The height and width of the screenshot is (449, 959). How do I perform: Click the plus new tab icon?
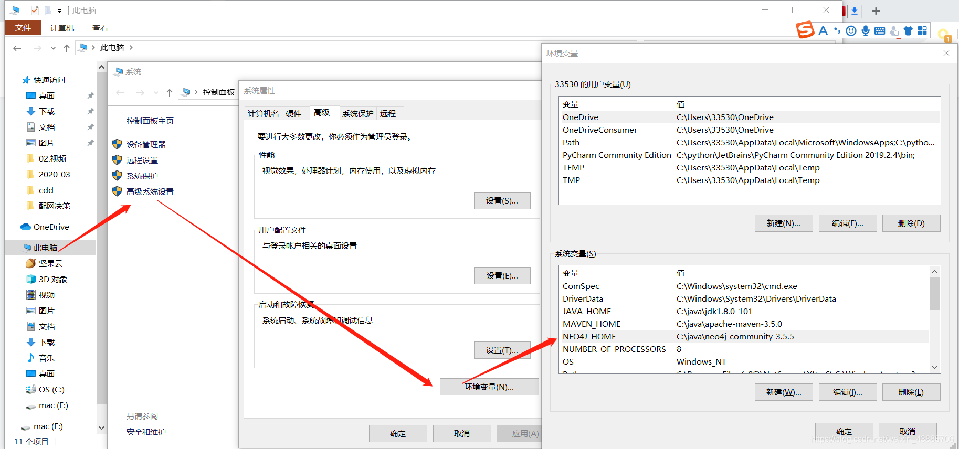pos(876,11)
